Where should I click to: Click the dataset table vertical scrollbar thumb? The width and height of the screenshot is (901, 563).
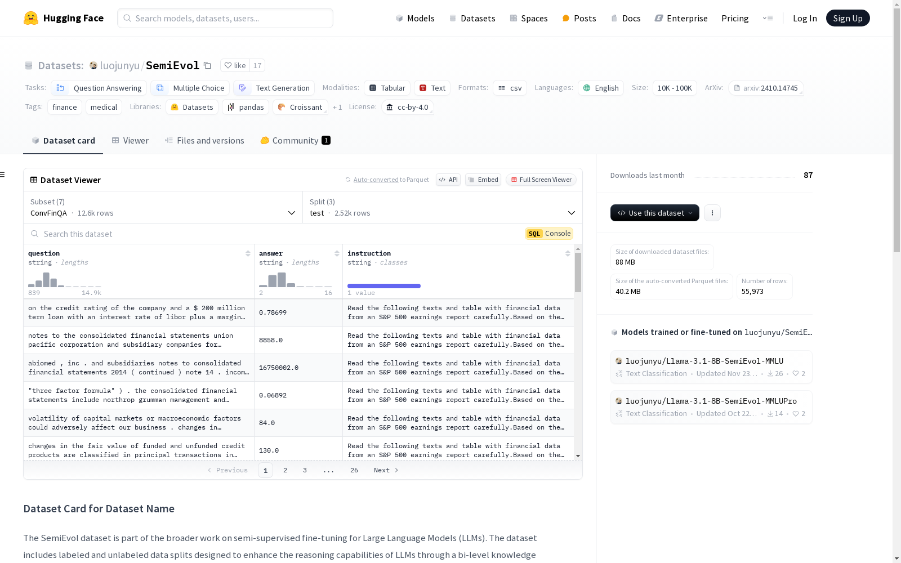578,272
